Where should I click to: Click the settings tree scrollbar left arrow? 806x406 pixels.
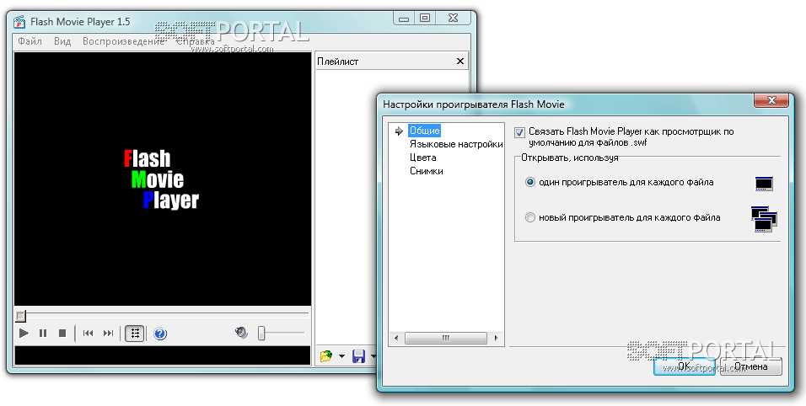(x=395, y=339)
